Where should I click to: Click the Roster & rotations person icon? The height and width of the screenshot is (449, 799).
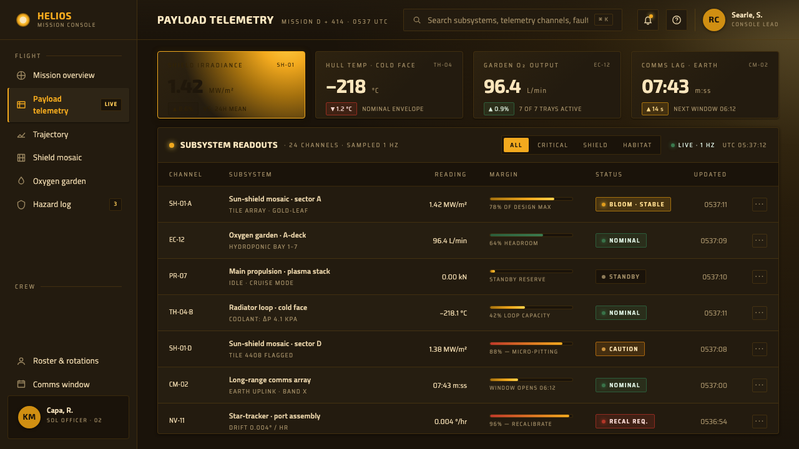[21, 361]
